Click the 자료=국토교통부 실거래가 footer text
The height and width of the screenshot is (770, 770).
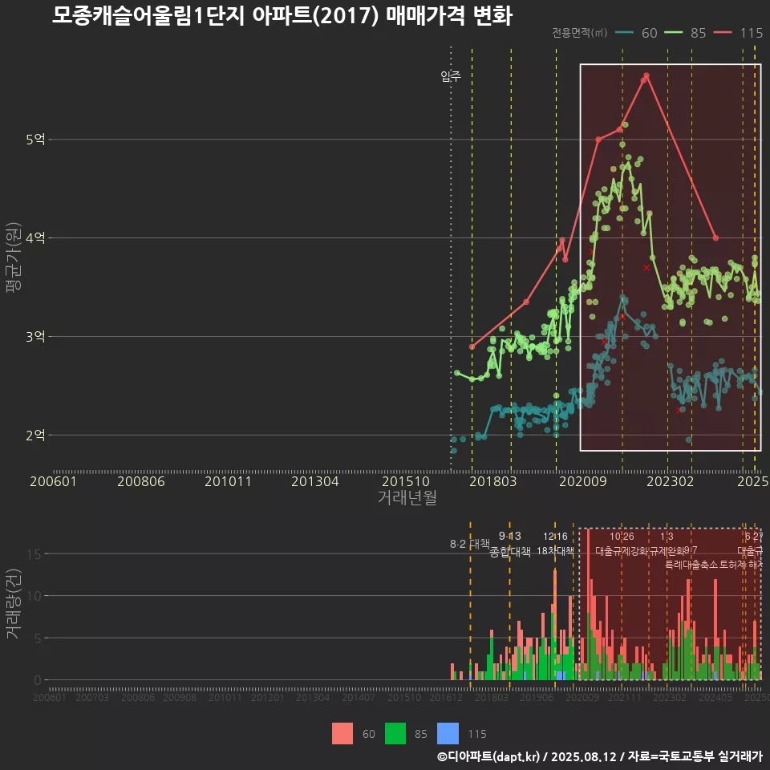695,756
